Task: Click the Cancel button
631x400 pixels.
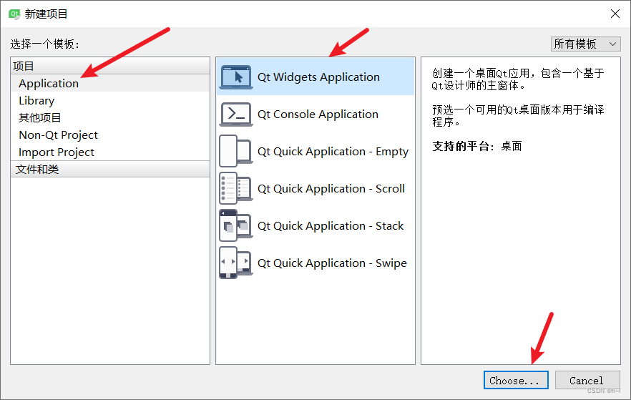Action: 587,380
